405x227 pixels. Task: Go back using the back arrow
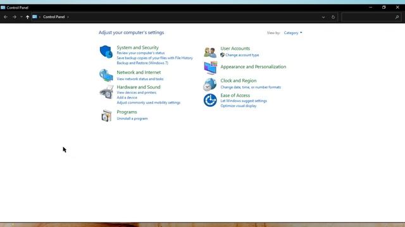click(6, 17)
